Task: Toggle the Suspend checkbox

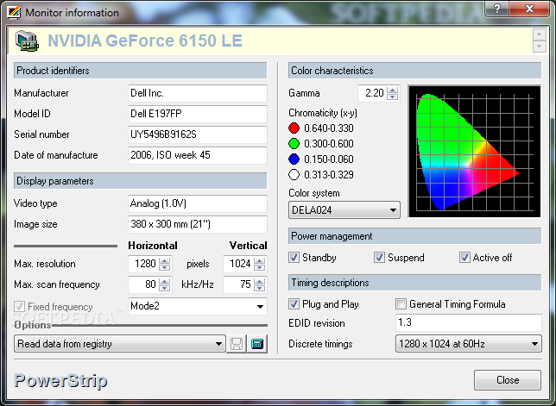Action: (x=379, y=258)
